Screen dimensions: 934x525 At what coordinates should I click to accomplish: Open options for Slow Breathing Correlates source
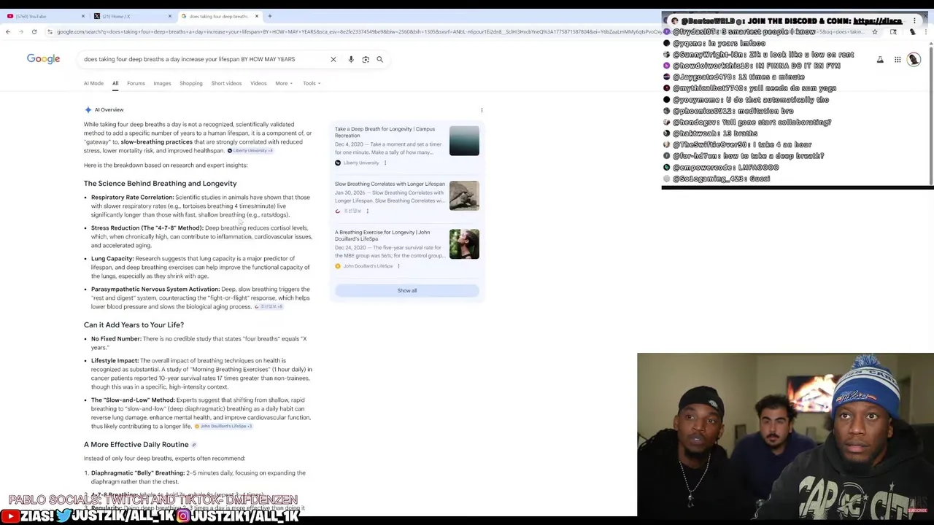[367, 211]
